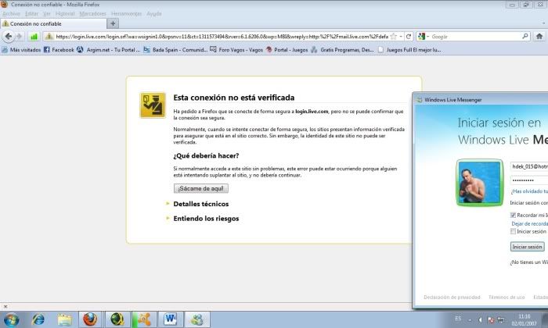Open Windows Start menu orb
This screenshot has height=328, width=548.
pos(11,319)
